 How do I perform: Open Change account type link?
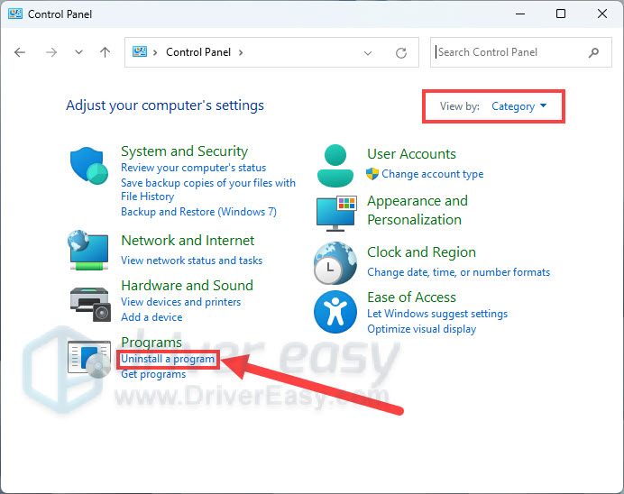pyautogui.click(x=432, y=174)
